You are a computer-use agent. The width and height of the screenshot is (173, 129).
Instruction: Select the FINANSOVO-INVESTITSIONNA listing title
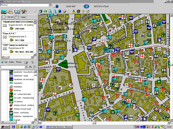18,22
